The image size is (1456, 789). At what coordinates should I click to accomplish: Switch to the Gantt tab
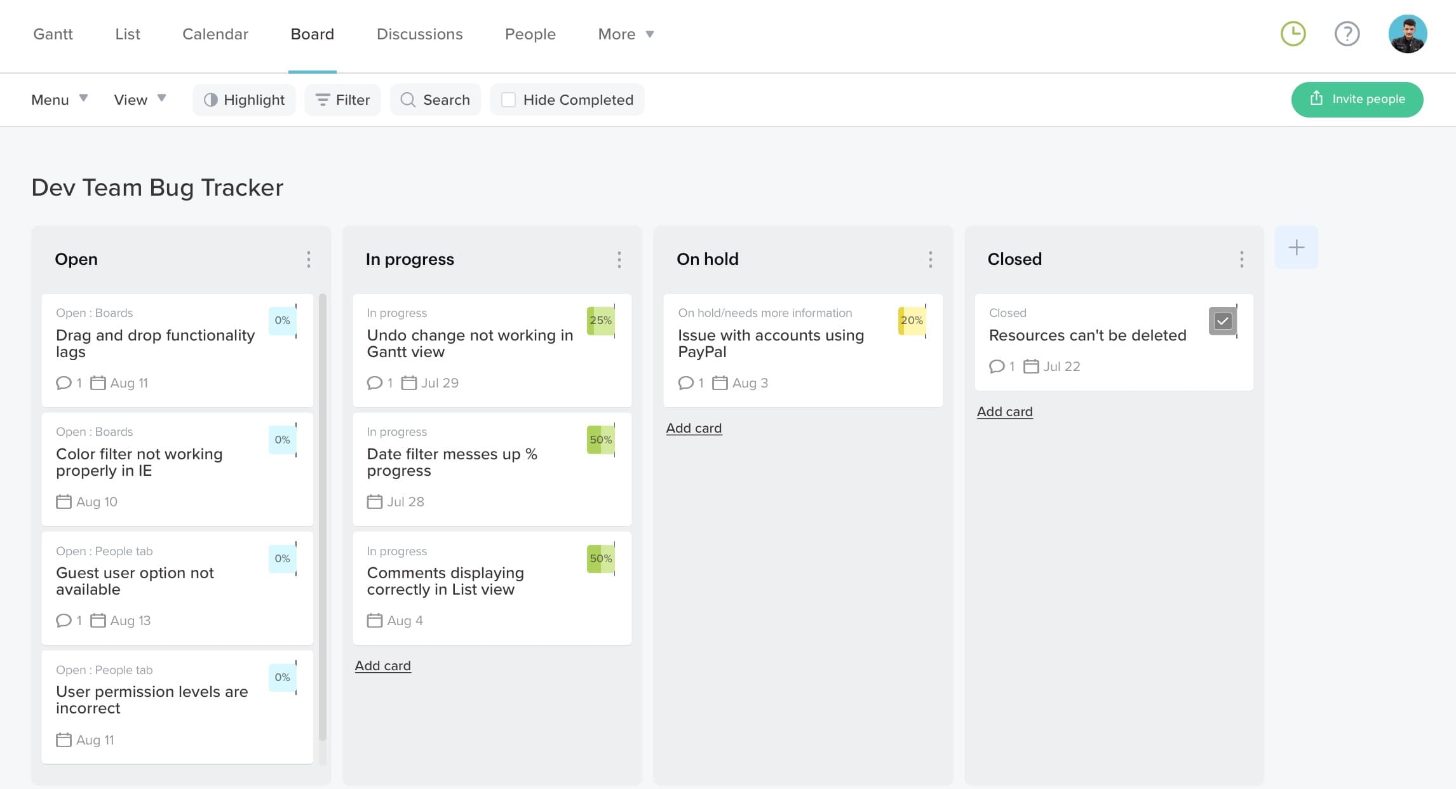tap(53, 34)
